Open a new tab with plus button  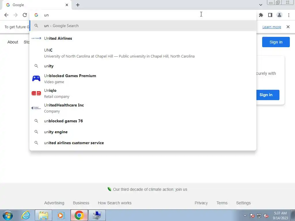click(x=78, y=5)
